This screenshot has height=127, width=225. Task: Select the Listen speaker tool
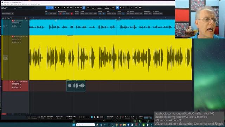pyautogui.click(x=71, y=8)
